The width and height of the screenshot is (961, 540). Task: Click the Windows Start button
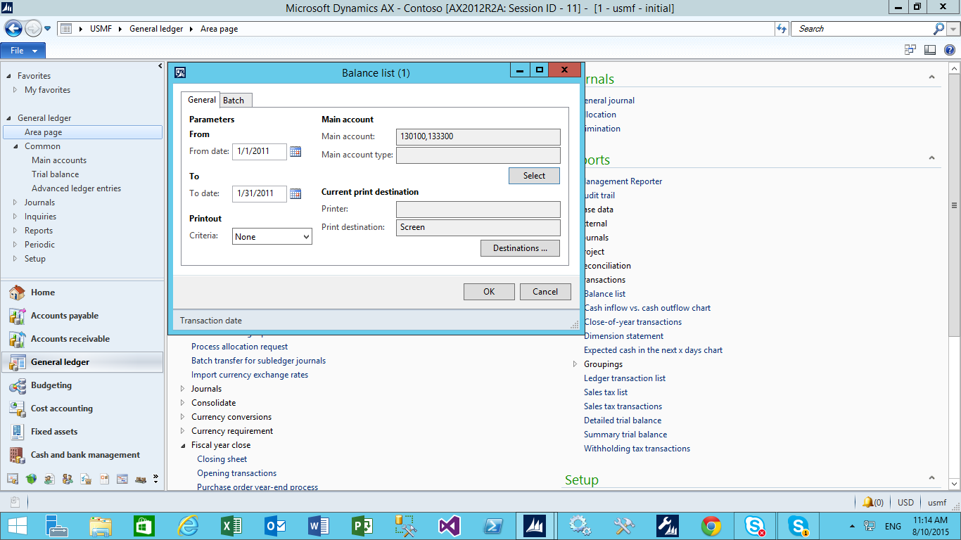18,525
